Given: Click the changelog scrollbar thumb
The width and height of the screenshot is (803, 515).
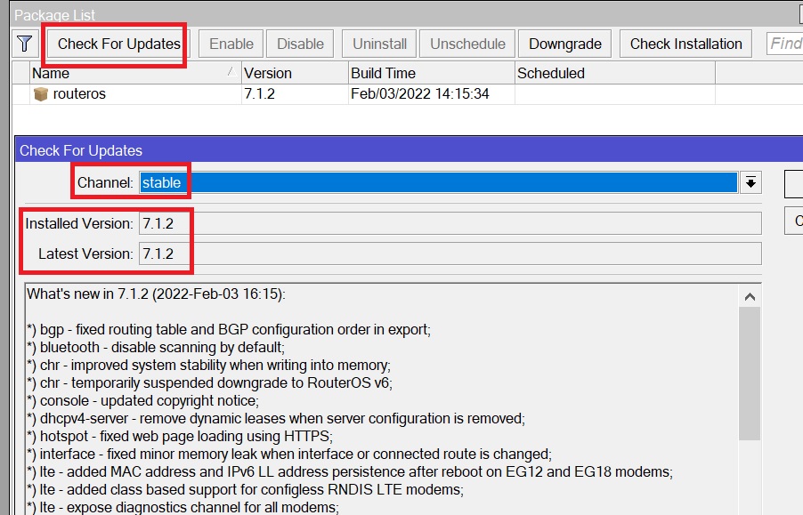Looking at the screenshot, I should [x=750, y=374].
